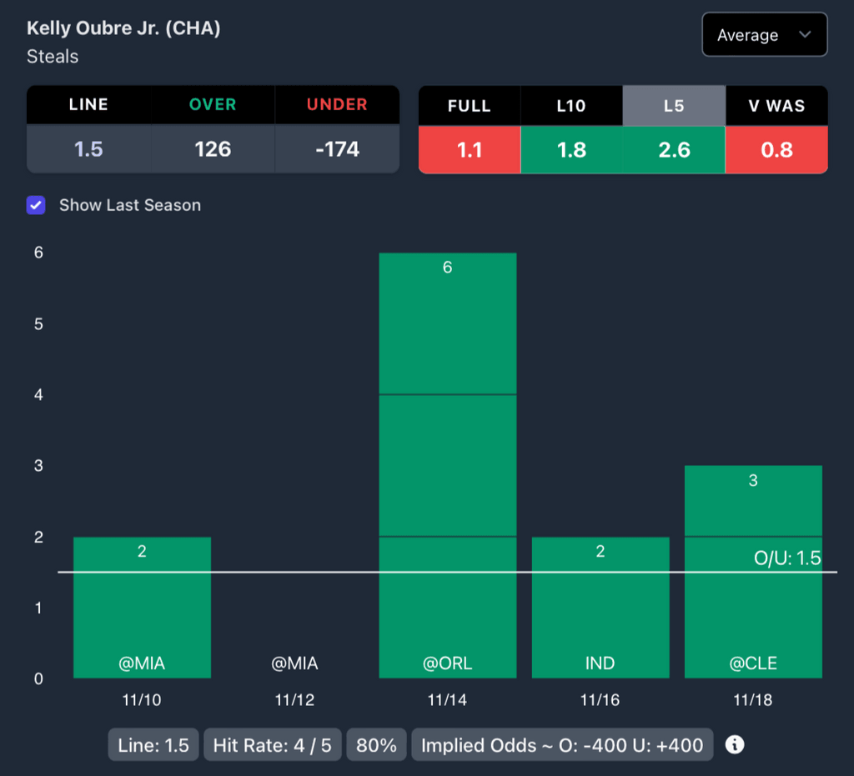The image size is (854, 776).
Task: Click the Hit Rate: 4 / 5 badge
Action: 273,745
